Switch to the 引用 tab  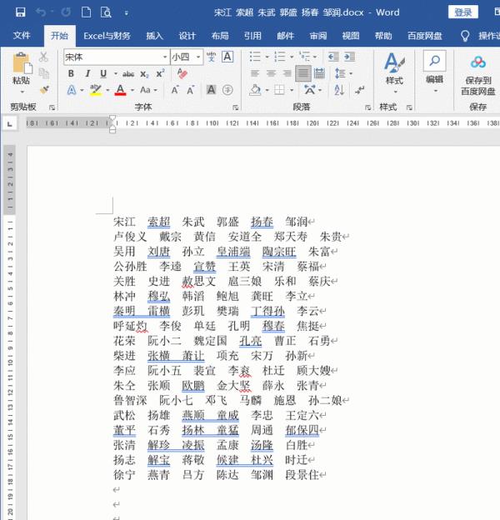252,36
